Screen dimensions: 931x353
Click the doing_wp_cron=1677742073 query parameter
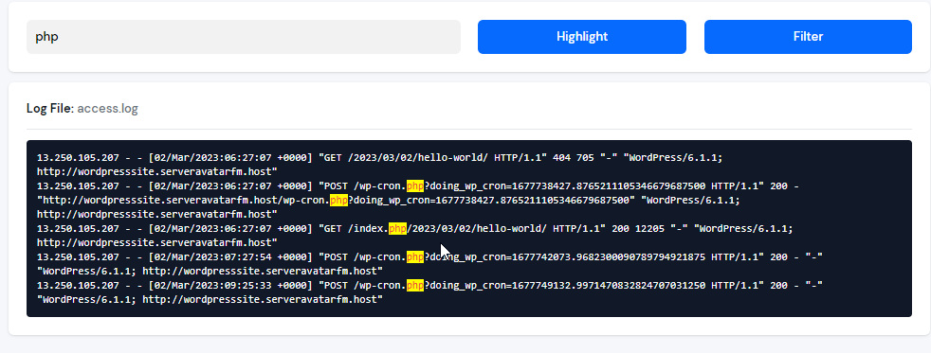[568, 257]
